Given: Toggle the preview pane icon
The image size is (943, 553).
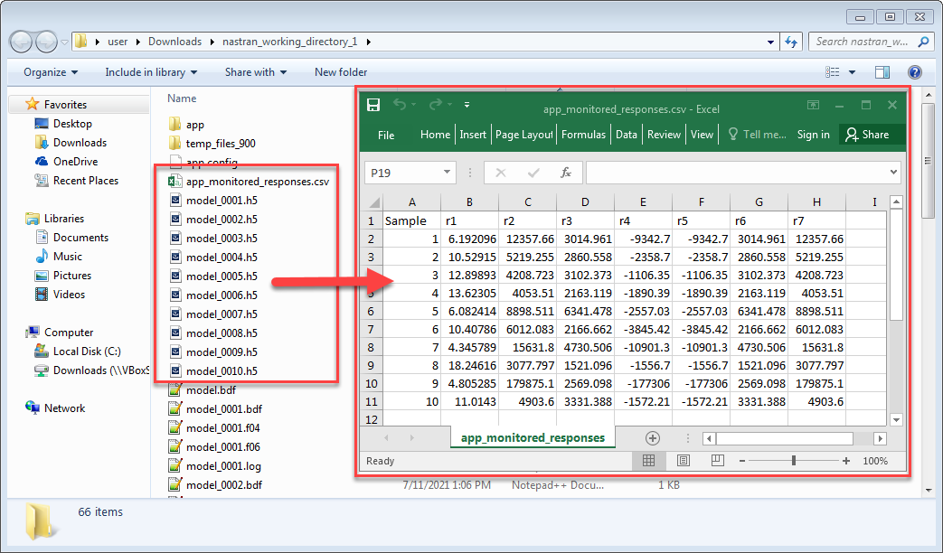Looking at the screenshot, I should tap(882, 72).
